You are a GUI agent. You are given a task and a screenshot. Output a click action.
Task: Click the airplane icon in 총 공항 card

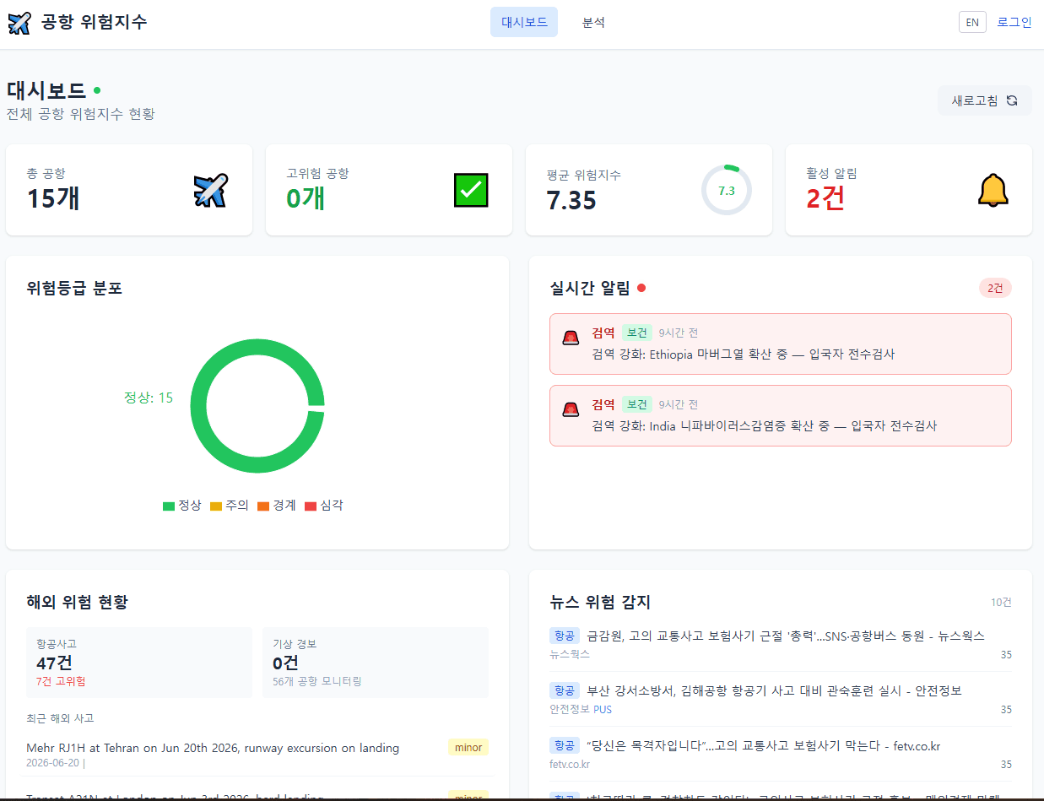coord(211,190)
